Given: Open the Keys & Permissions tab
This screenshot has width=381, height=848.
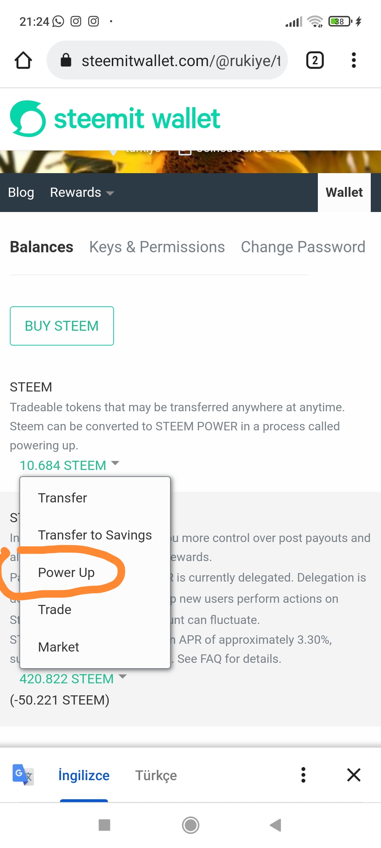Looking at the screenshot, I should (157, 247).
